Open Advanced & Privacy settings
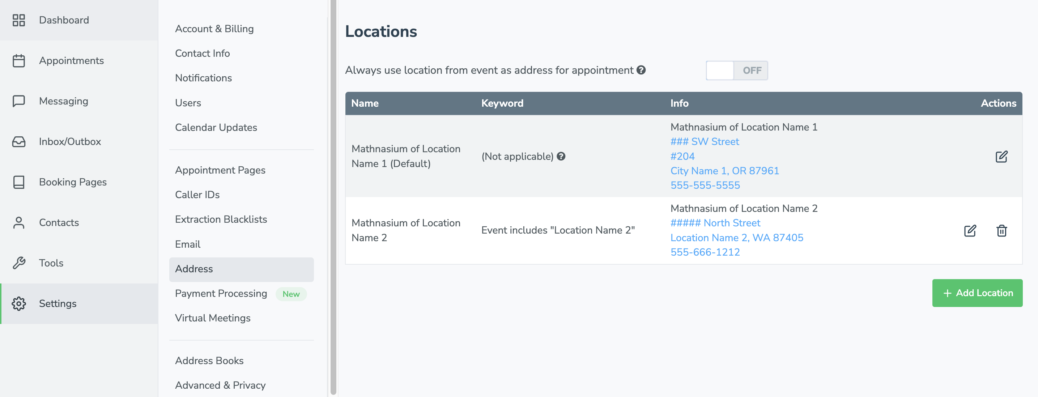1038x397 pixels. 220,385
